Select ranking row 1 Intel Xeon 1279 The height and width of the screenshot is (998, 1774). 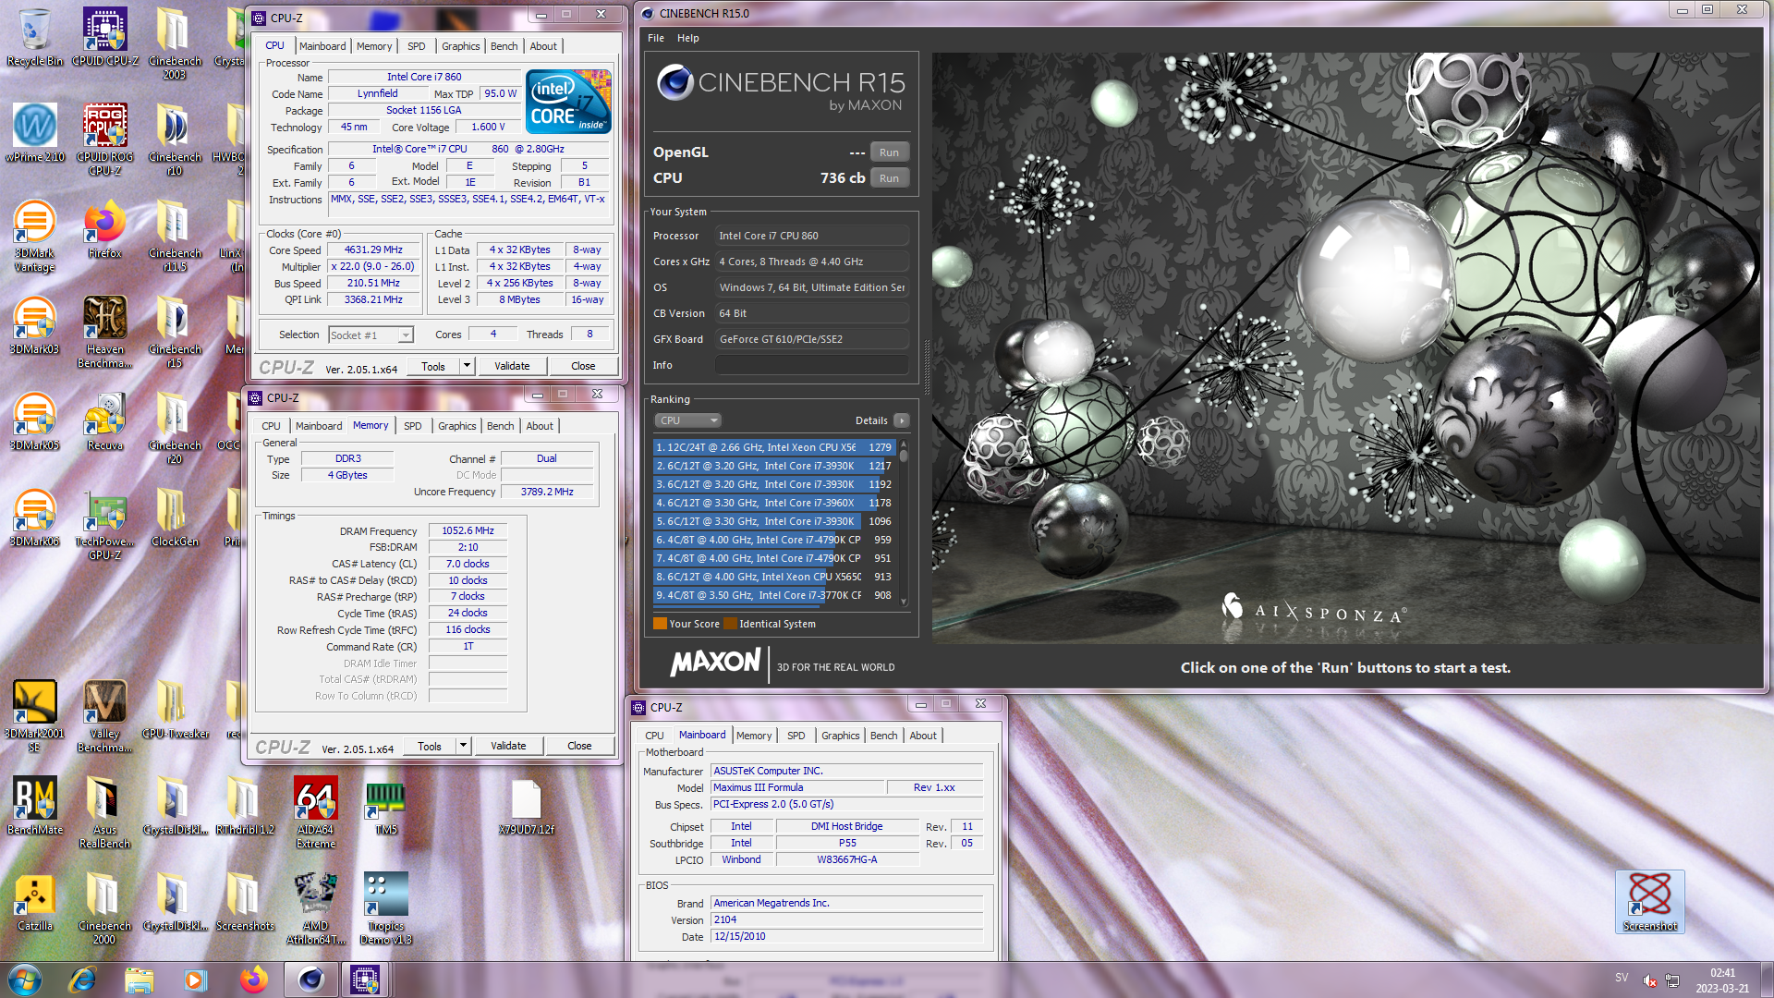[x=774, y=447]
